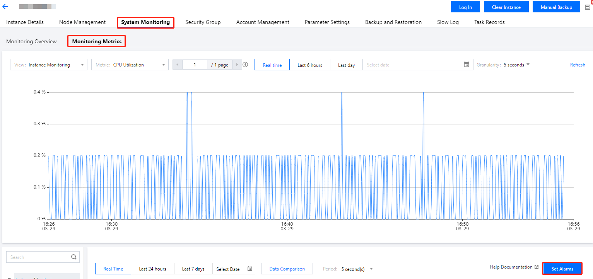Click the back arrow icon
Image resolution: width=593 pixels, height=279 pixels.
coord(5,7)
